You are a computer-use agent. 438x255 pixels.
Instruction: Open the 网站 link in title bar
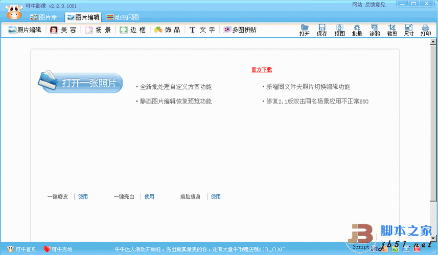click(x=357, y=5)
